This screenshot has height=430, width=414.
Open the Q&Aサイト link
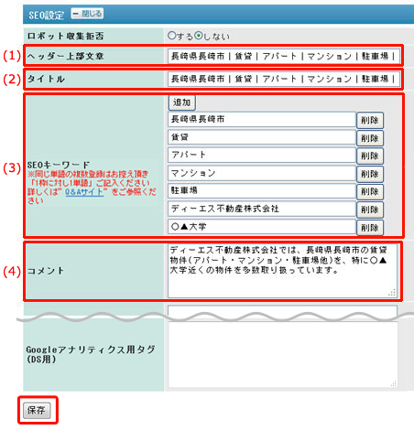(x=84, y=192)
